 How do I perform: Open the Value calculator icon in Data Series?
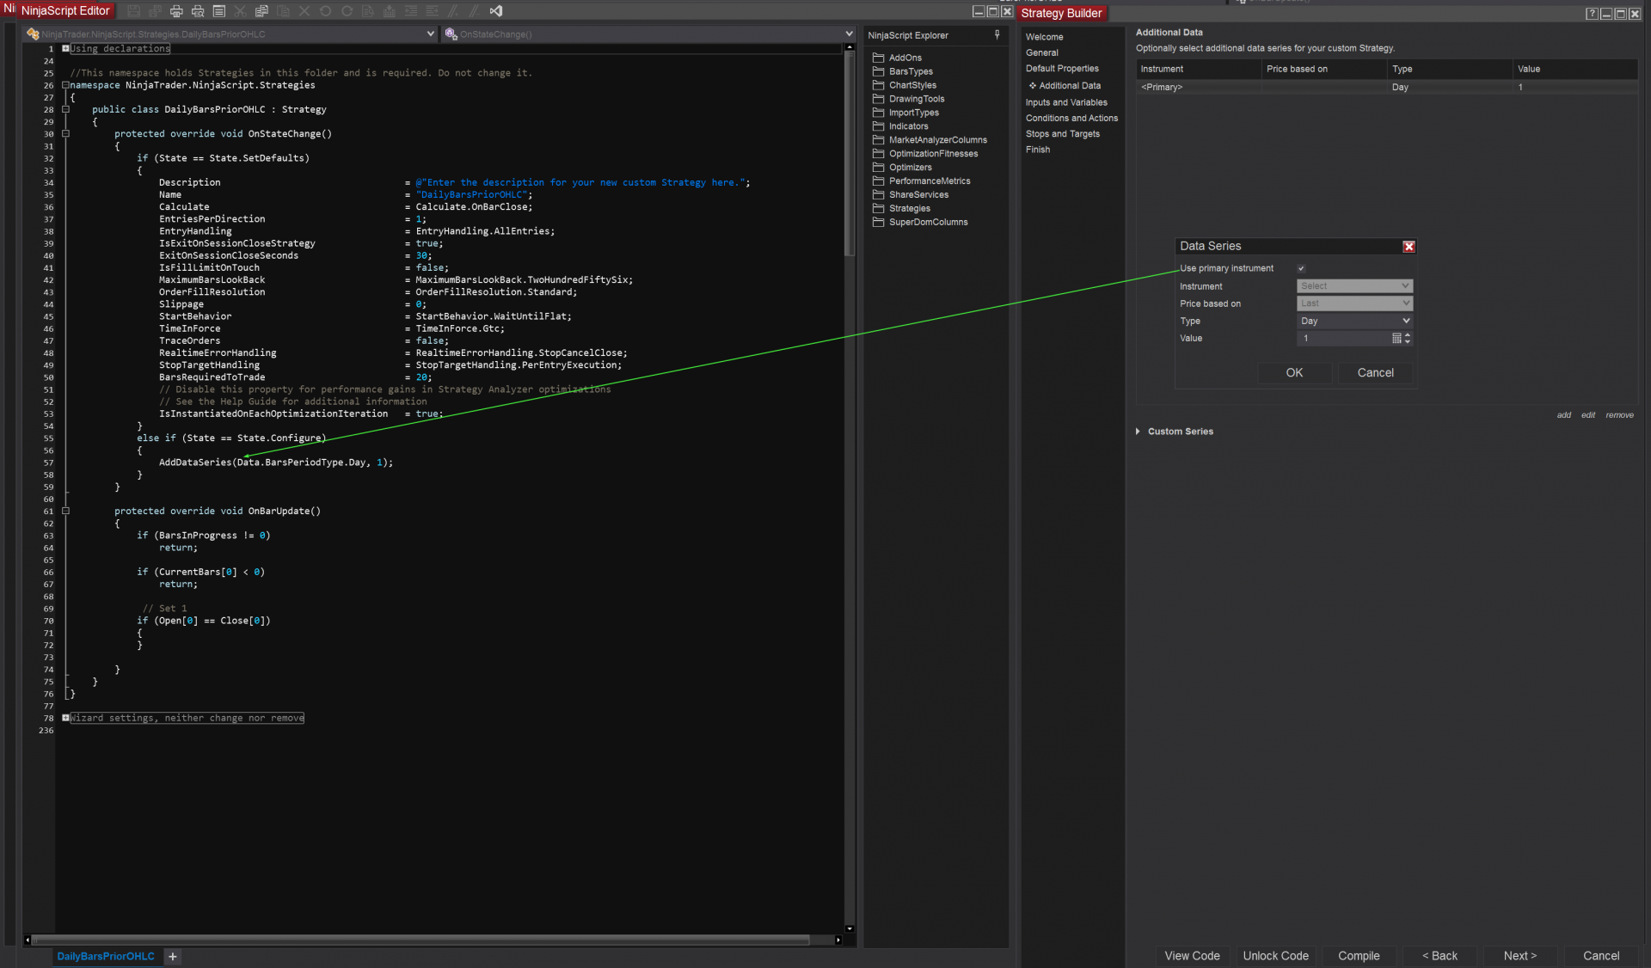click(x=1396, y=339)
